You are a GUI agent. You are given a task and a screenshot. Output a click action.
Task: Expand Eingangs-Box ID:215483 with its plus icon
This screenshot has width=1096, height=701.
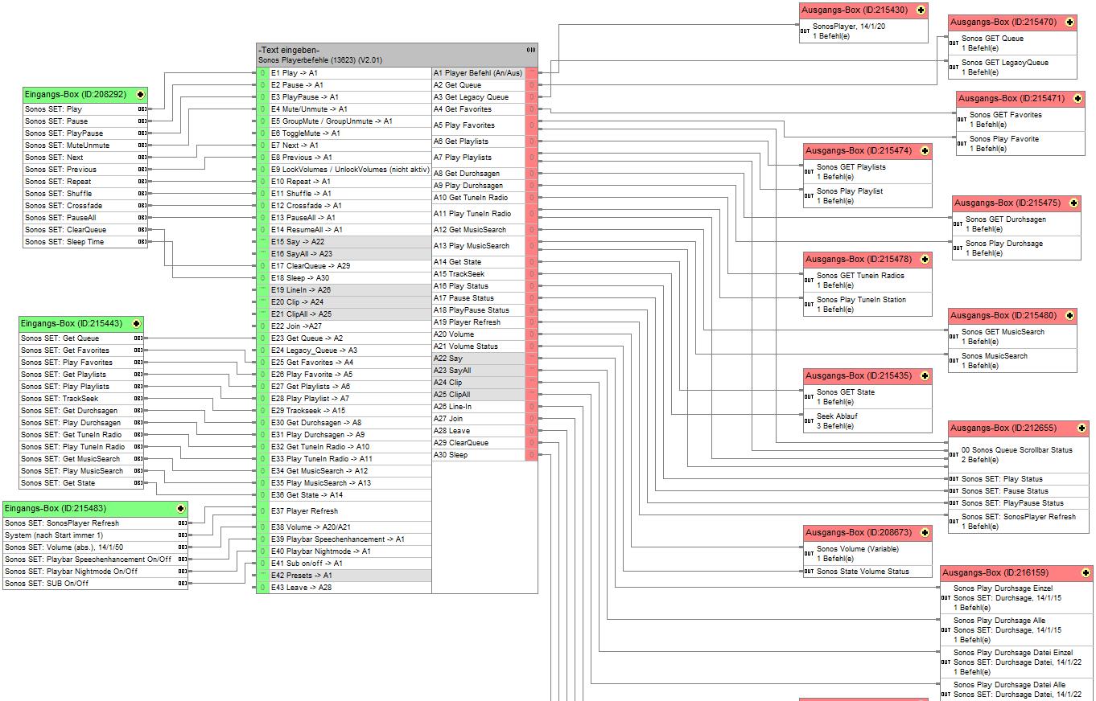pos(180,509)
